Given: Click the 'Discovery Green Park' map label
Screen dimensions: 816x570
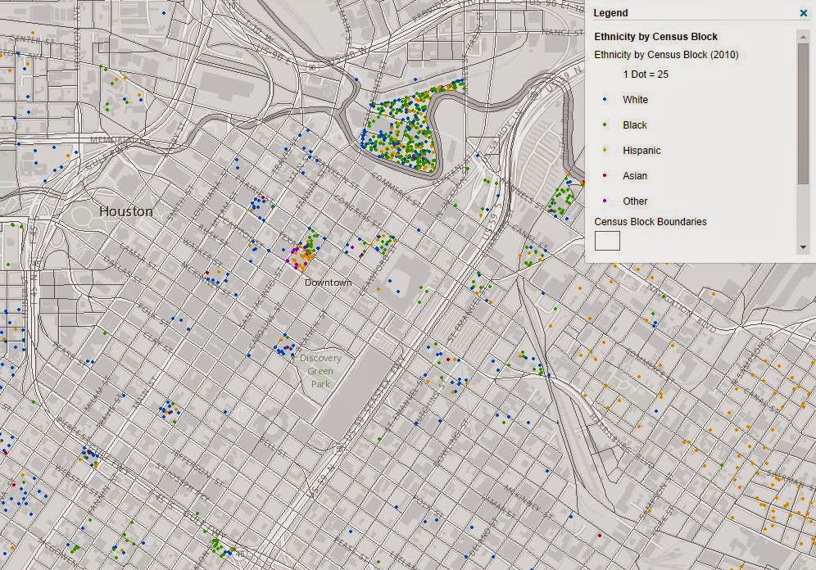Looking at the screenshot, I should [320, 371].
